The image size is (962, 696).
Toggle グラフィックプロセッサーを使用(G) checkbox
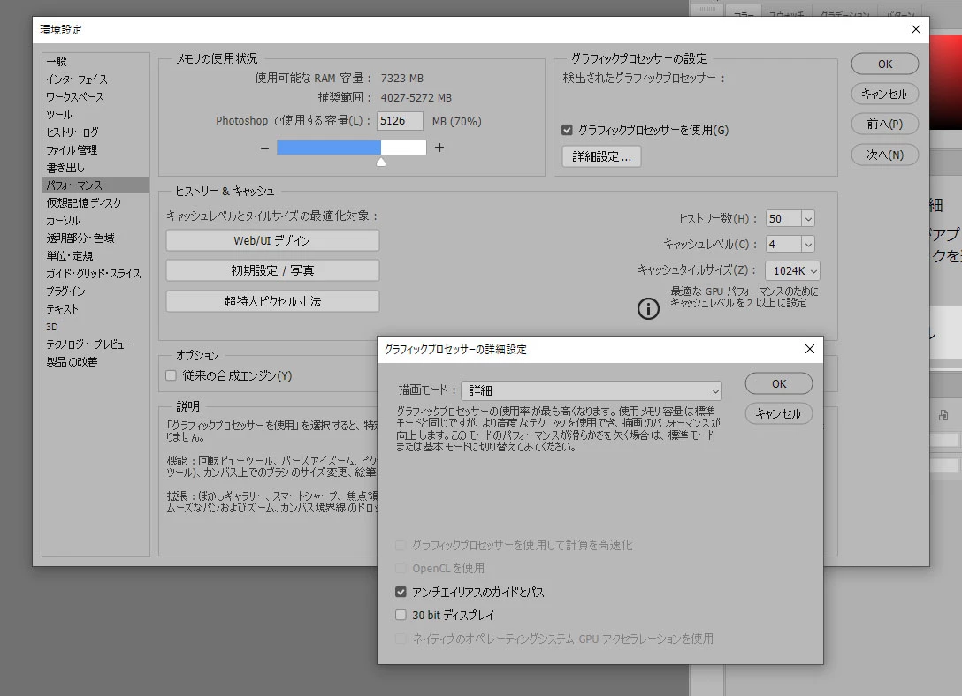[567, 130]
